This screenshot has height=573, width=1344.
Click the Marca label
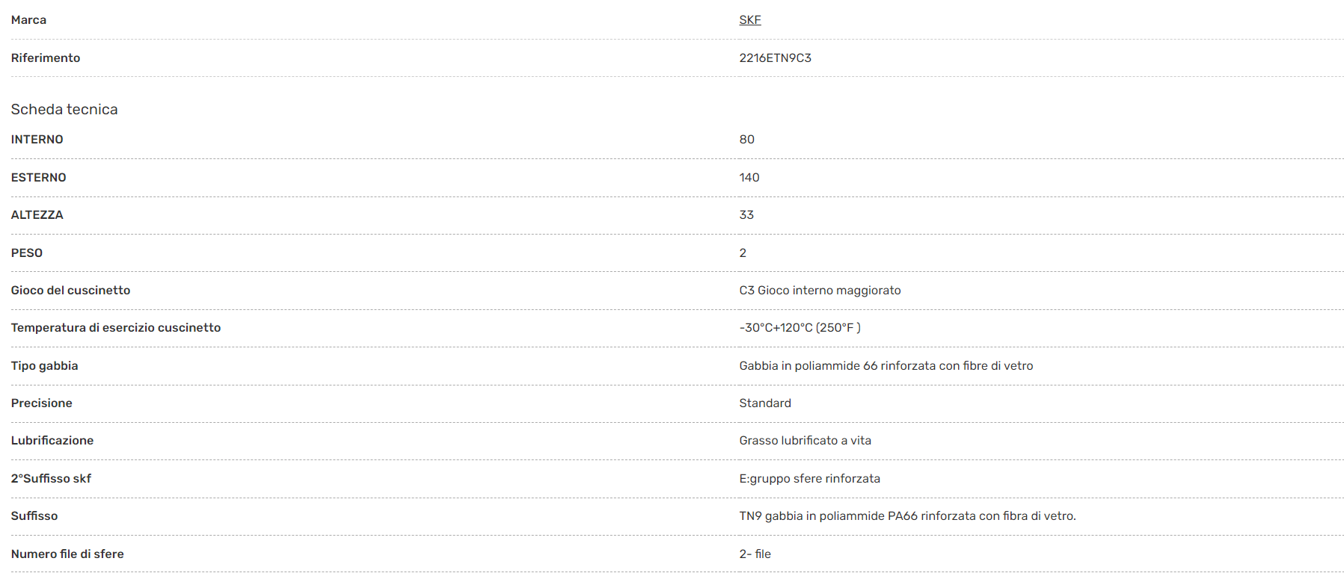(28, 20)
